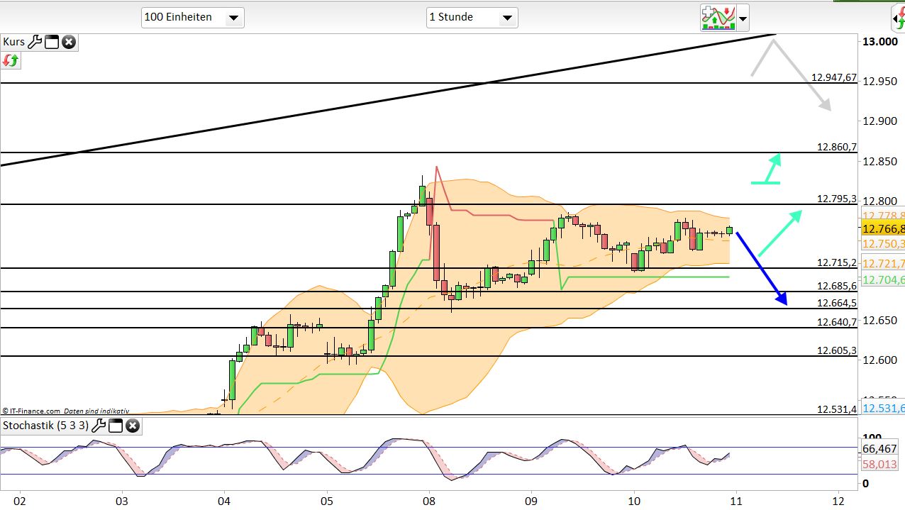The image size is (905, 510).
Task: Detach the Kurs panel into a window
Action: (51, 42)
